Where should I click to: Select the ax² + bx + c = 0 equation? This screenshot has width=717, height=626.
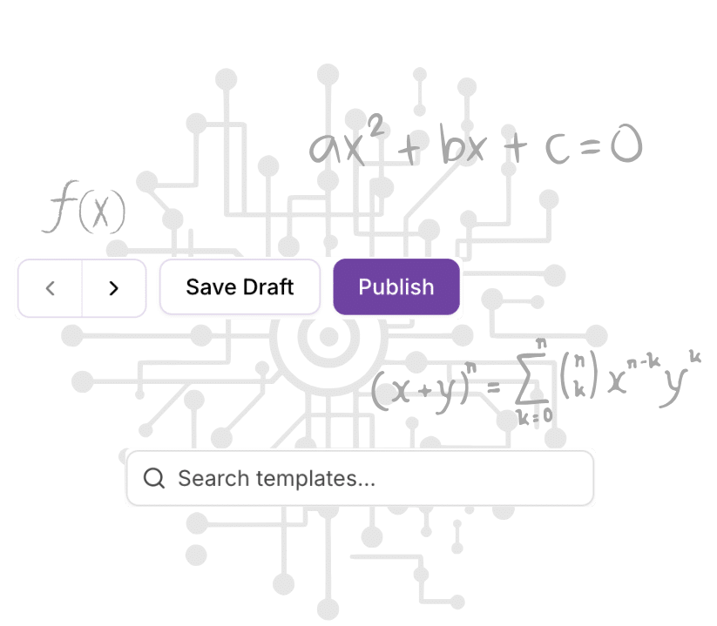tap(476, 142)
